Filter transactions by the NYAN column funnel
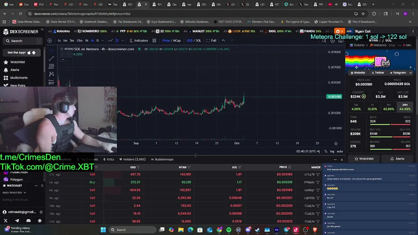 189,167
